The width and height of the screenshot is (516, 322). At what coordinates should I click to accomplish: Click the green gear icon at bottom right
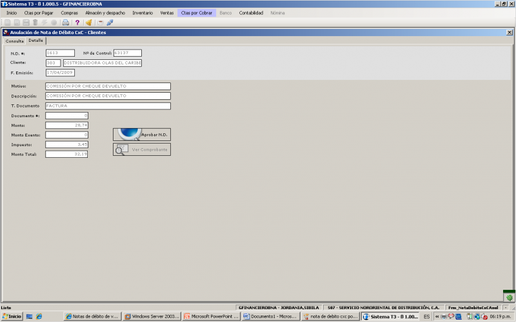pyautogui.click(x=509, y=298)
